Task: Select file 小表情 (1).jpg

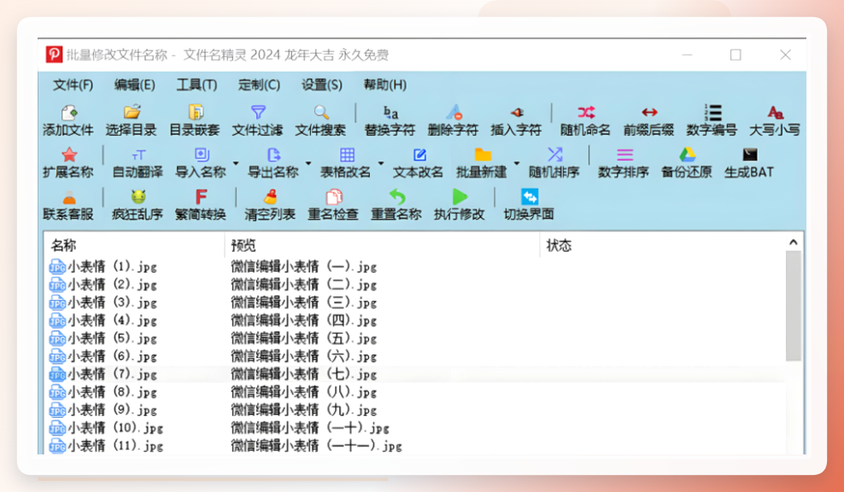Action: pos(103,266)
